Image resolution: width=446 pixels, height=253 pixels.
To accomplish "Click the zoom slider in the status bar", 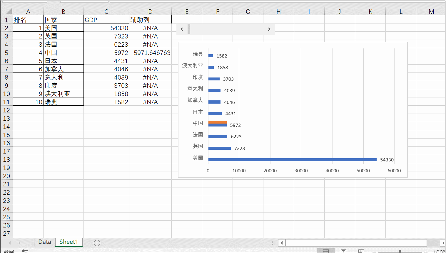I will (400, 251).
